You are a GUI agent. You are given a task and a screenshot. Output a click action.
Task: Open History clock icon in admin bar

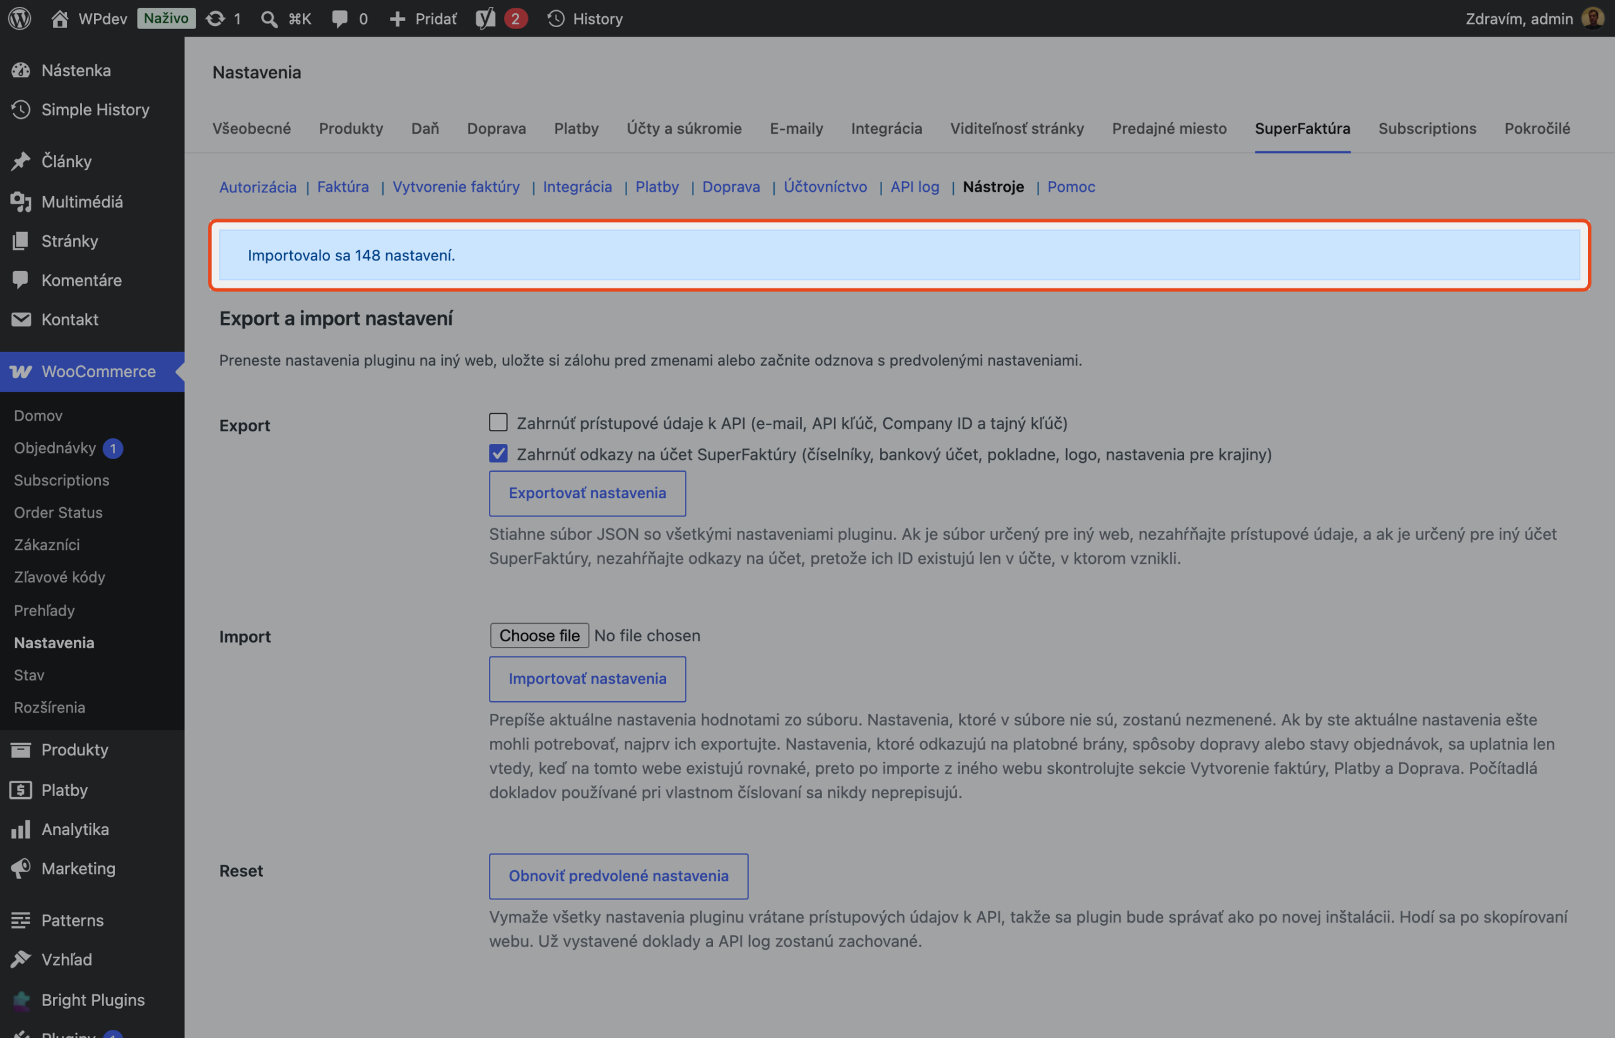556,18
